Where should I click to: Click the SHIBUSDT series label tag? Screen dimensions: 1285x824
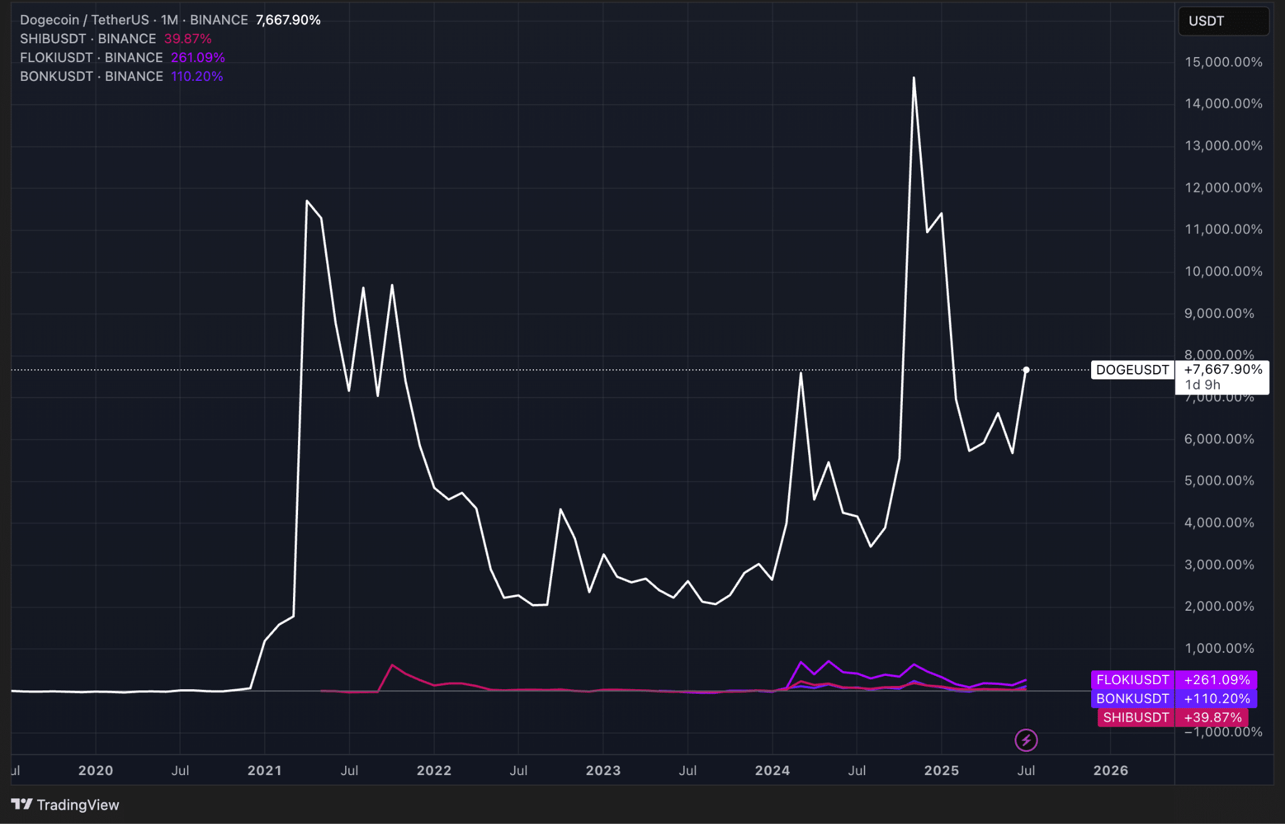[1136, 717]
